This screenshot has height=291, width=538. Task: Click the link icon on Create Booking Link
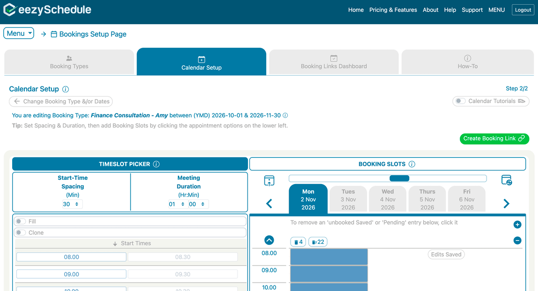click(522, 138)
